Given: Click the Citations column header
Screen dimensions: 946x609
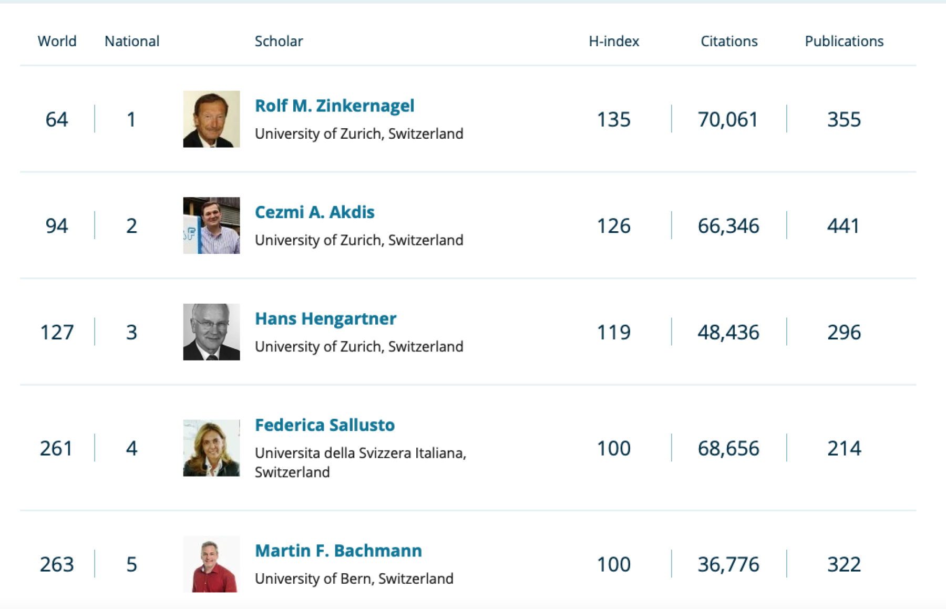Looking at the screenshot, I should point(729,41).
